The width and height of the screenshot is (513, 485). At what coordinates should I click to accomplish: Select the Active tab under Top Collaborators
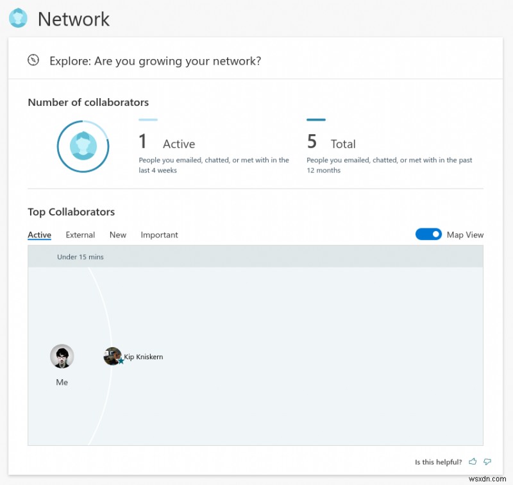point(38,235)
